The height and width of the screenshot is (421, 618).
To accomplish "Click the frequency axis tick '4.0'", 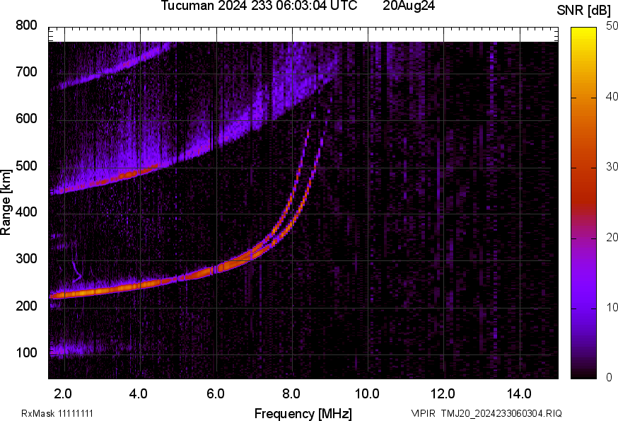I will coord(139,394).
